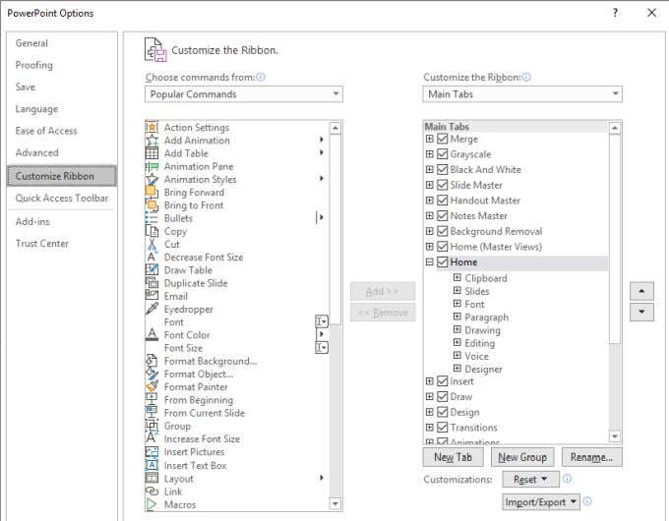Uncheck the Insert tab checkbox

[x=443, y=381]
